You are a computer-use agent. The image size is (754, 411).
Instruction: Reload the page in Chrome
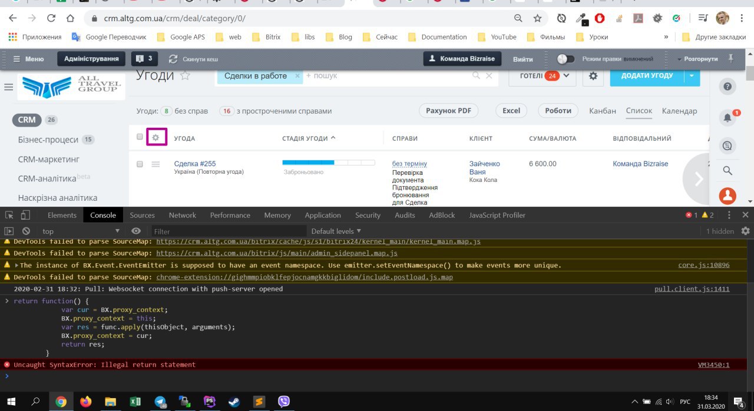pos(51,18)
